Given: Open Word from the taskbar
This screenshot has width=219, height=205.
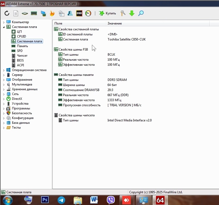Looking at the screenshot, I should 94,200.
